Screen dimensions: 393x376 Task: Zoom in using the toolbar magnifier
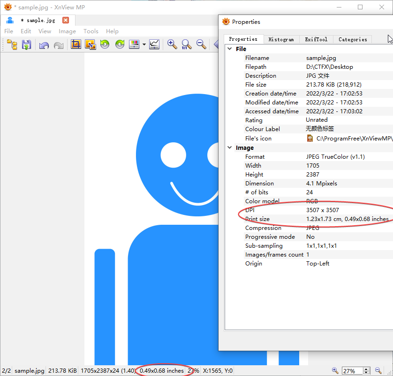[x=172, y=44]
